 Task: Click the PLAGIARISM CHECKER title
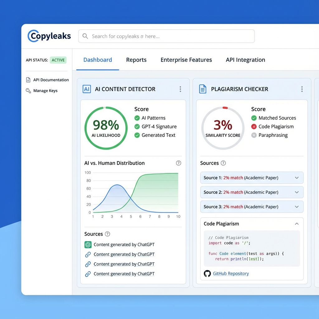point(240,89)
